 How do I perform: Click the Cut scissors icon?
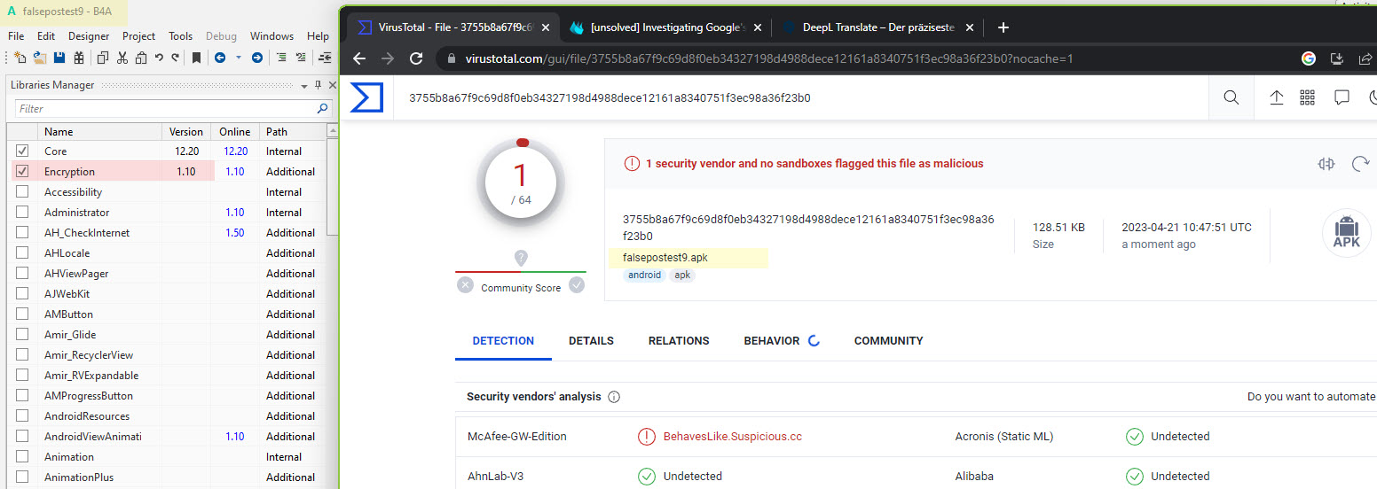(122, 58)
